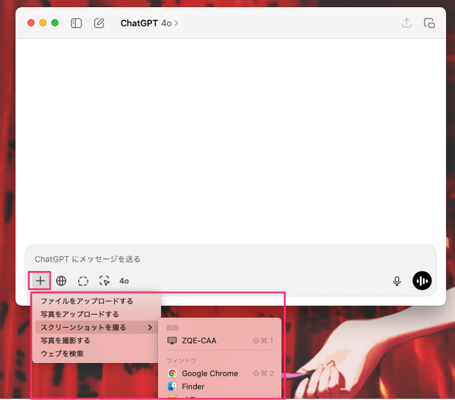The image size is (455, 400).
Task: Click the plus attachment button
Action: tap(40, 281)
